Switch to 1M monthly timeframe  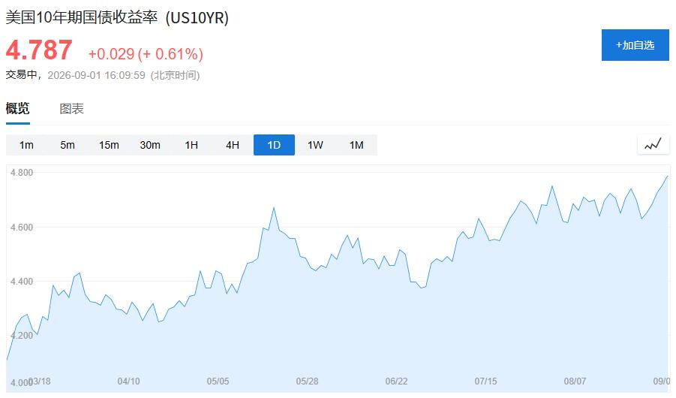pos(356,145)
